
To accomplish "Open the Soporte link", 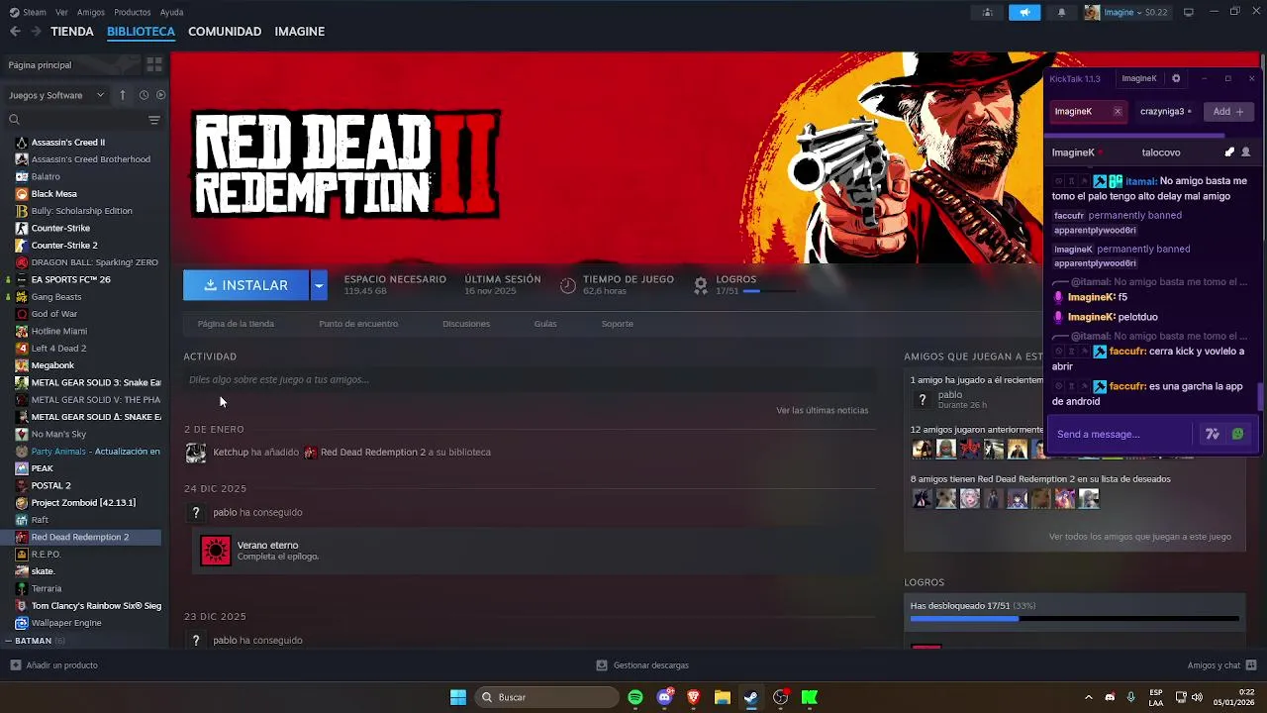I will click(617, 324).
